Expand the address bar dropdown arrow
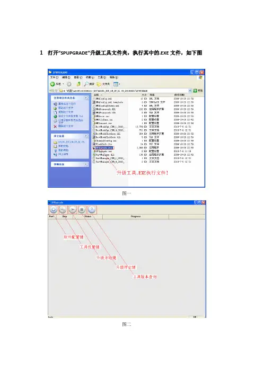The height and width of the screenshot is (372, 263). (190, 91)
